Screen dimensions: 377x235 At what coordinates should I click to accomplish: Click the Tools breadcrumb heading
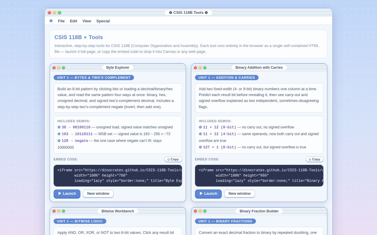click(96, 37)
